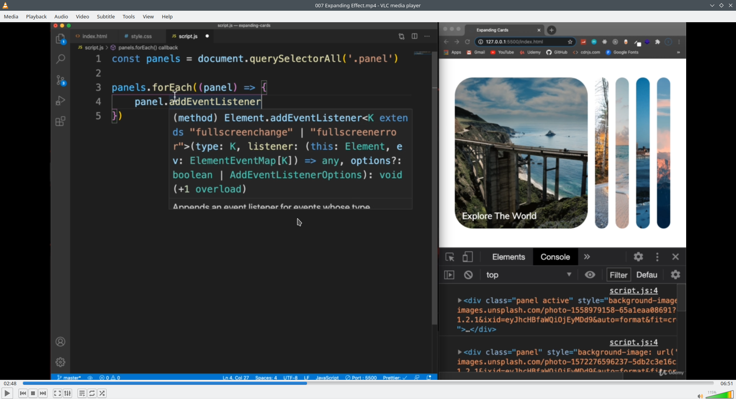Open the Google Fonts bookmark

pyautogui.click(x=622, y=52)
